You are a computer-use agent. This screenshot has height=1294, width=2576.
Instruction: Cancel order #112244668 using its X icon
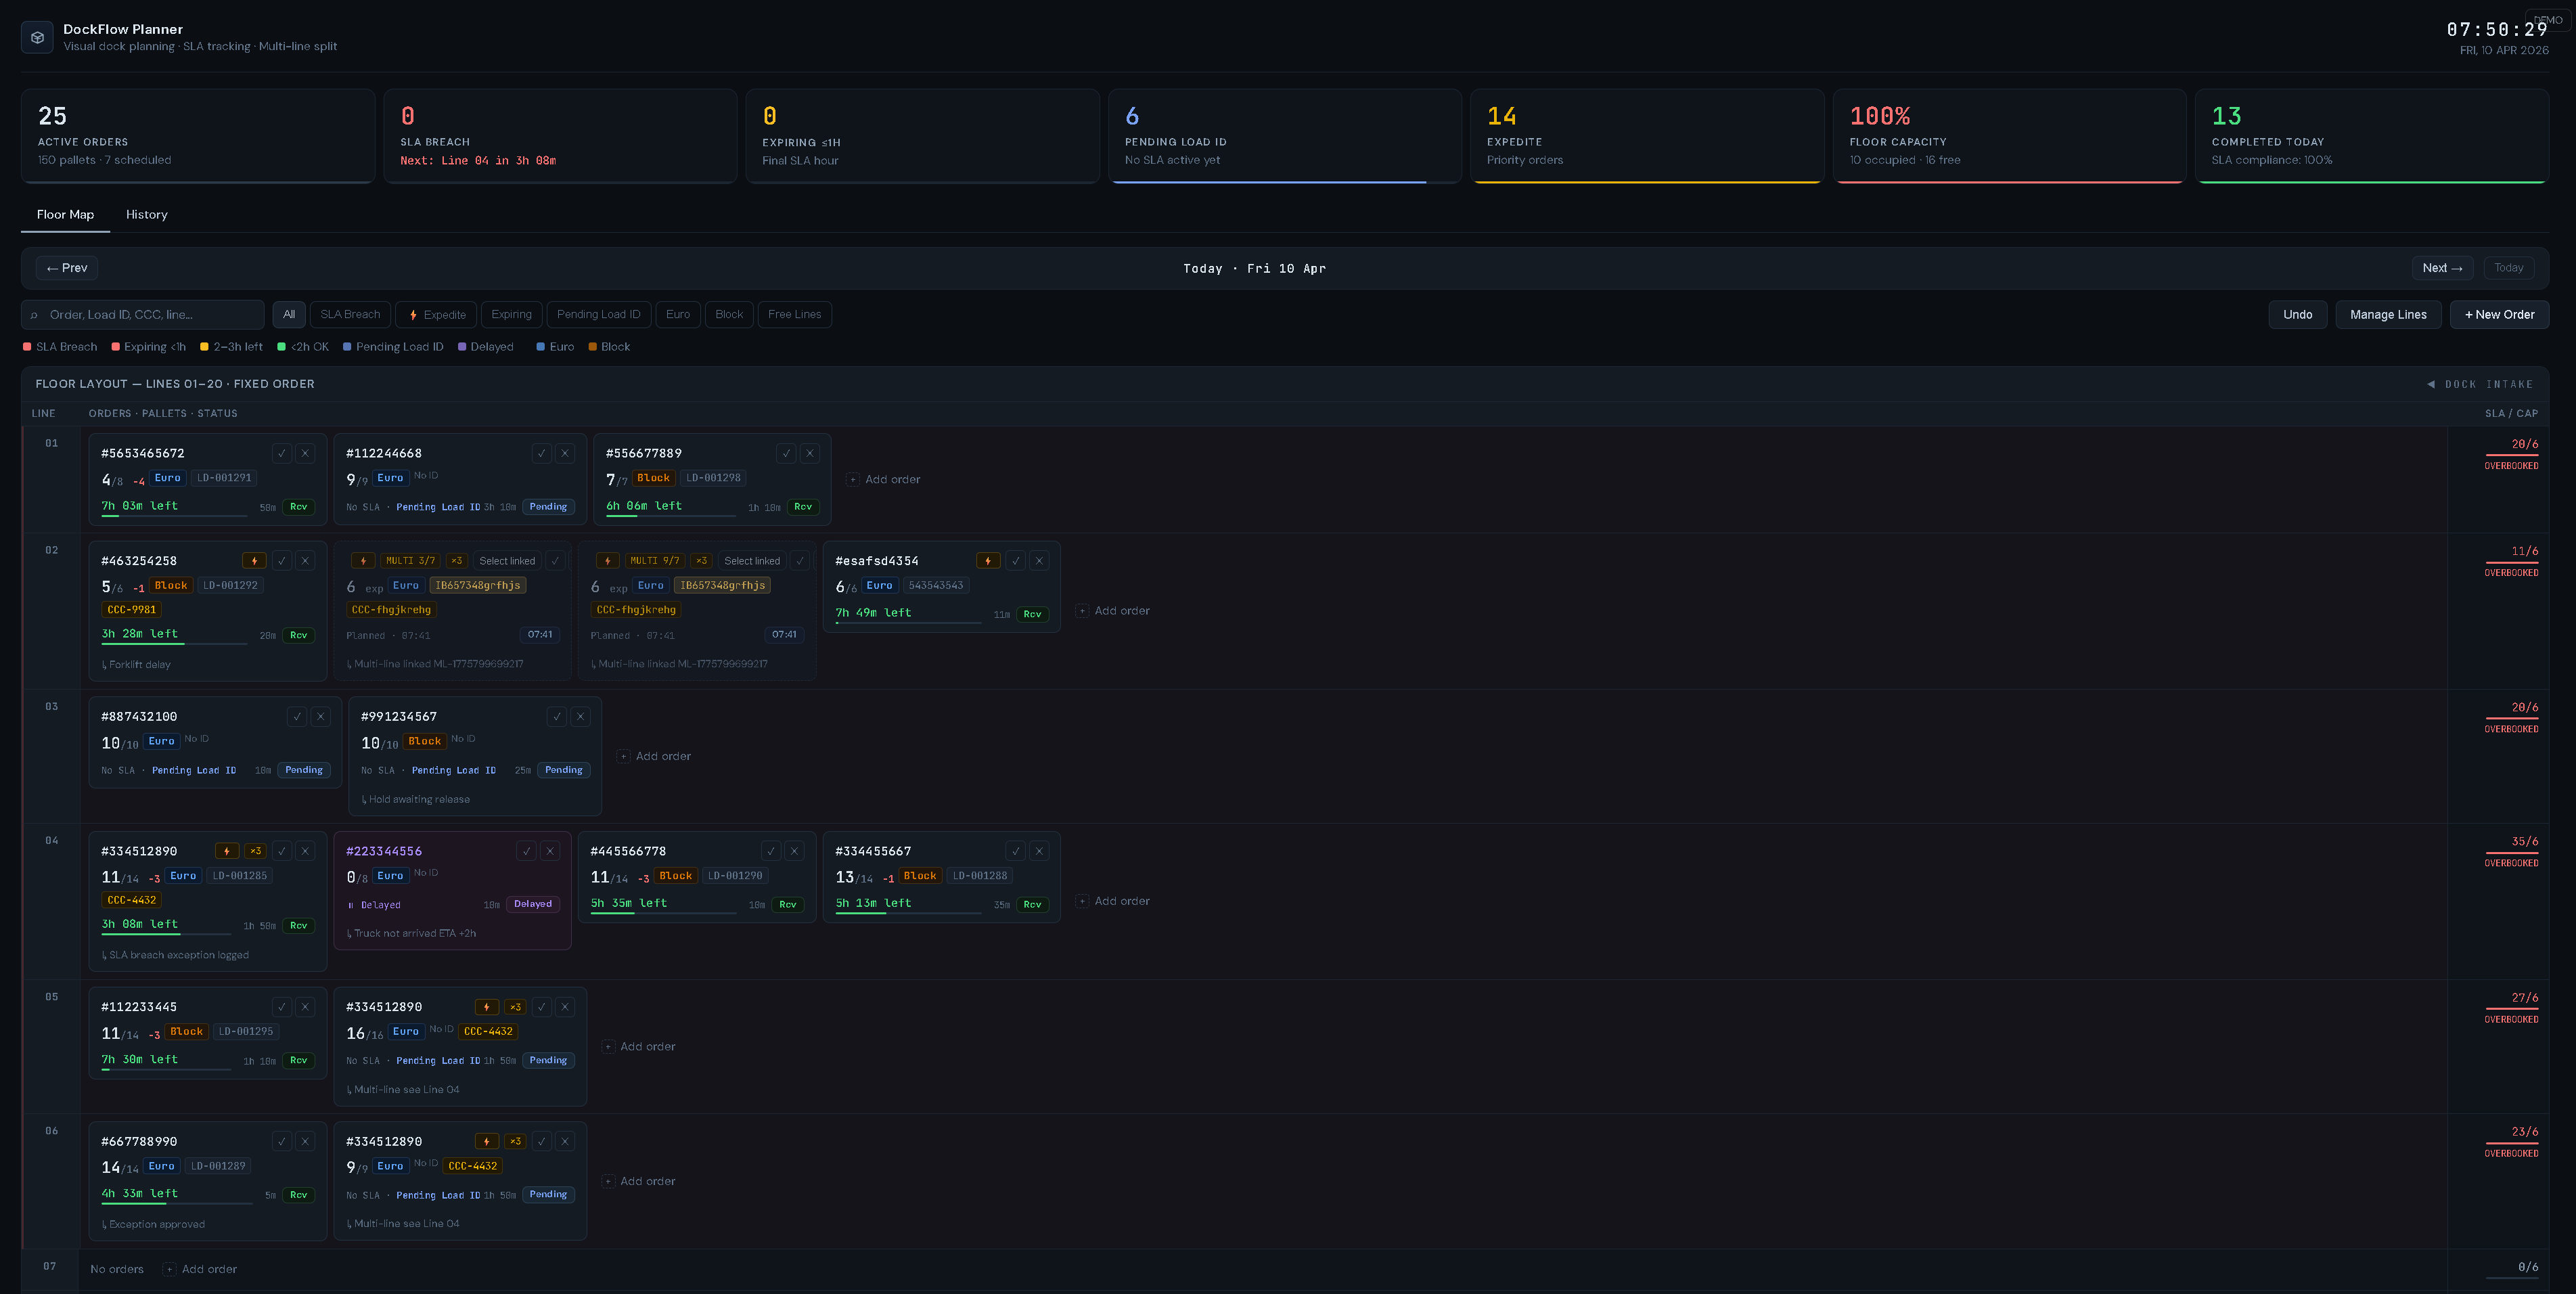pyautogui.click(x=565, y=453)
